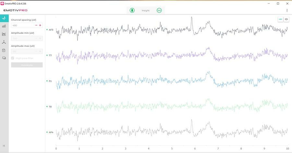This screenshot has width=292, height=153.
Task: Click the monitor-shaped sidebar icon
Action: click(x=4, y=58)
